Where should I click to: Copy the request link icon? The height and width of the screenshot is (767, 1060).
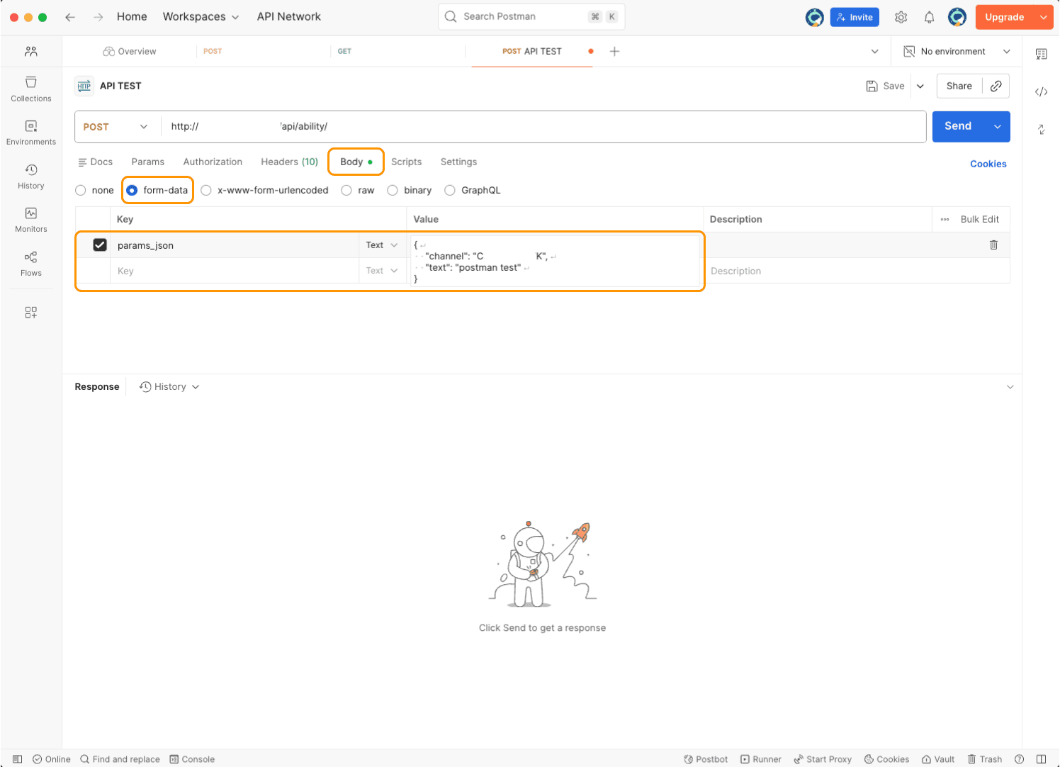point(996,86)
